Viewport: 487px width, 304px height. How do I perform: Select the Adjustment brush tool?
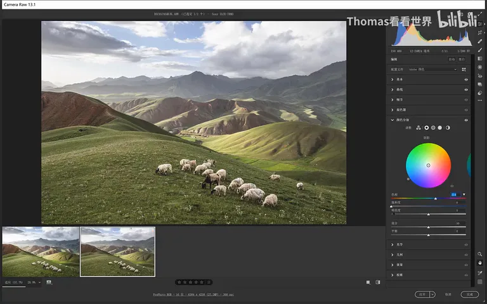point(480,50)
